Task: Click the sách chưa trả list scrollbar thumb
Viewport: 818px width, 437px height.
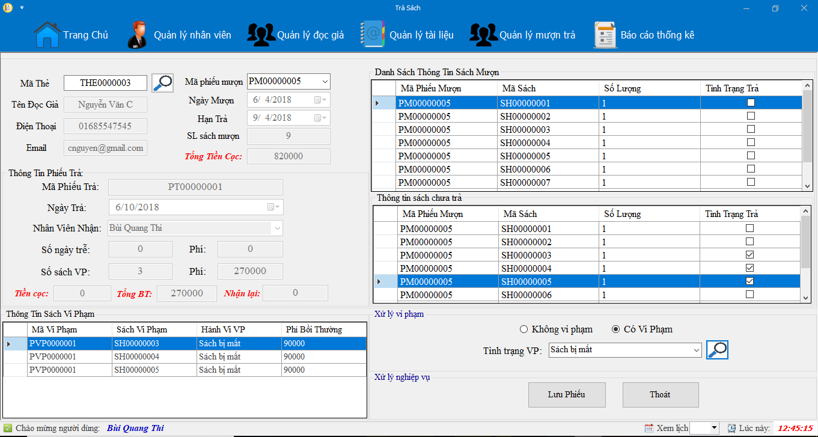Action: tap(806, 242)
